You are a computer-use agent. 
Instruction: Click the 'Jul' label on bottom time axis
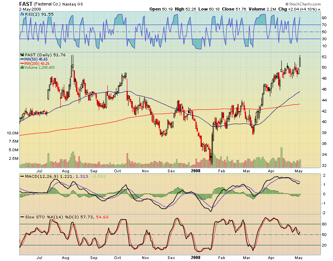(39, 258)
